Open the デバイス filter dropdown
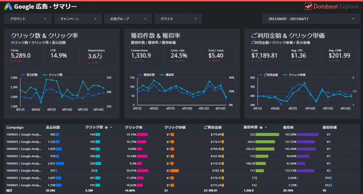The width and height of the screenshot is (363, 194). point(178,19)
